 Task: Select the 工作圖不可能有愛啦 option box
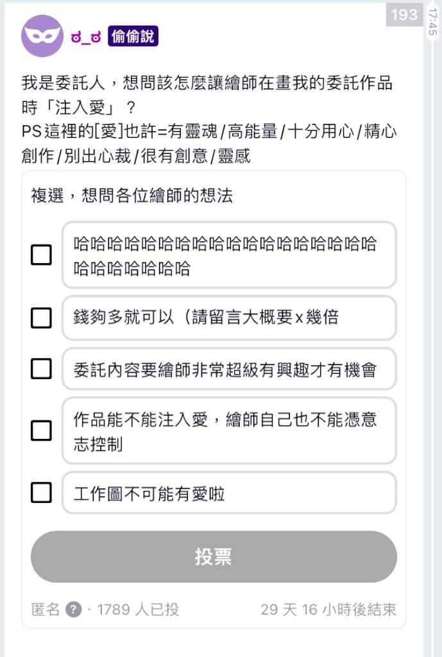pos(229,492)
